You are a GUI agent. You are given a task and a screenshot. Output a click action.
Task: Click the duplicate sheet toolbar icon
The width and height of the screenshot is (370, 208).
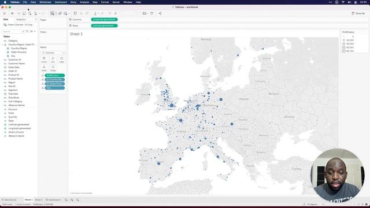(60, 13)
